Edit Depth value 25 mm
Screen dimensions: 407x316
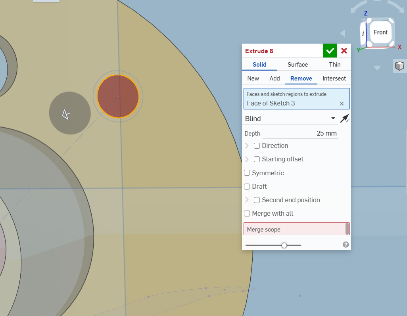point(300,133)
